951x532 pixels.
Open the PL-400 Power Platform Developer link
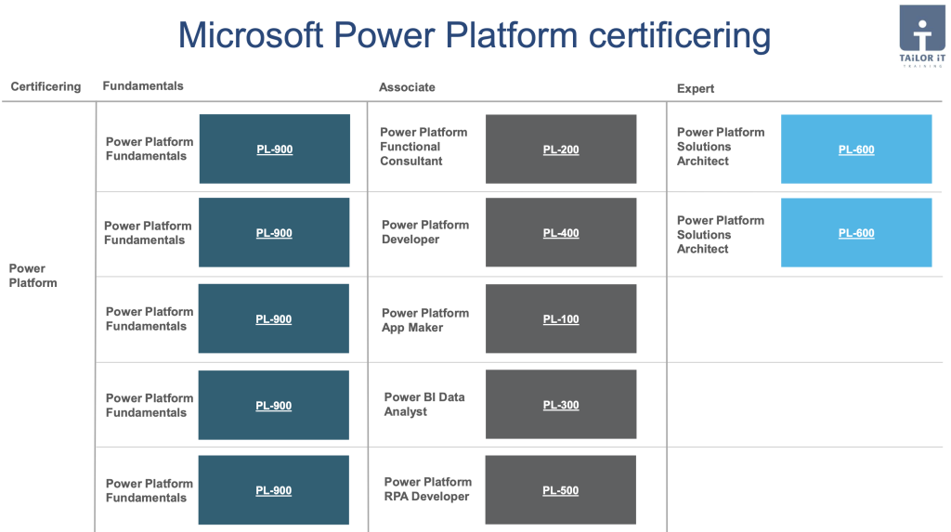click(561, 233)
